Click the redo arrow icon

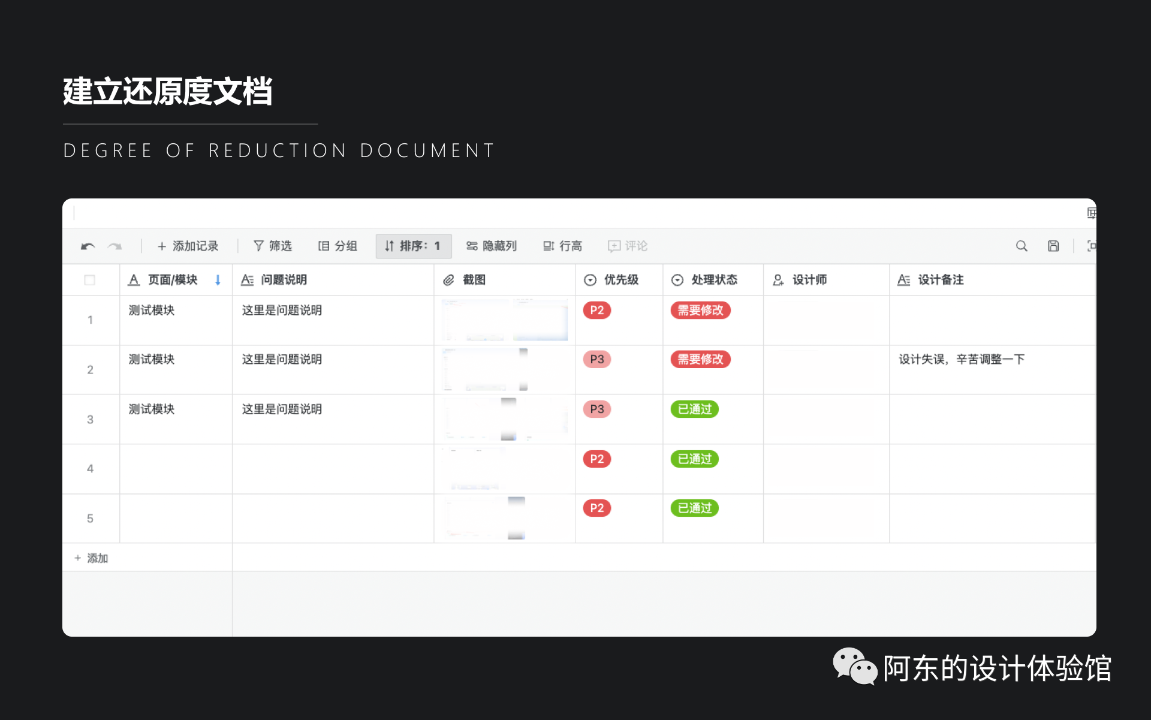115,246
